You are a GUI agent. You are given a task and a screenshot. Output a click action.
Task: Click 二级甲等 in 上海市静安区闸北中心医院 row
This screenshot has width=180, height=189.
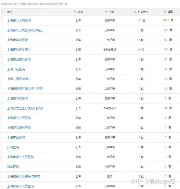point(110,89)
